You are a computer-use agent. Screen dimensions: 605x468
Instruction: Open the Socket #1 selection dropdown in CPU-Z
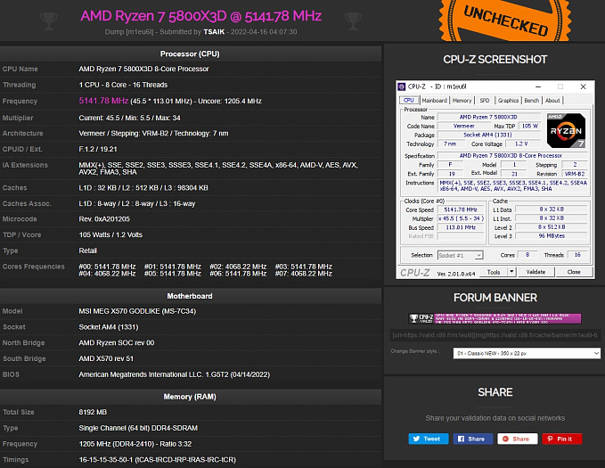tap(460, 255)
